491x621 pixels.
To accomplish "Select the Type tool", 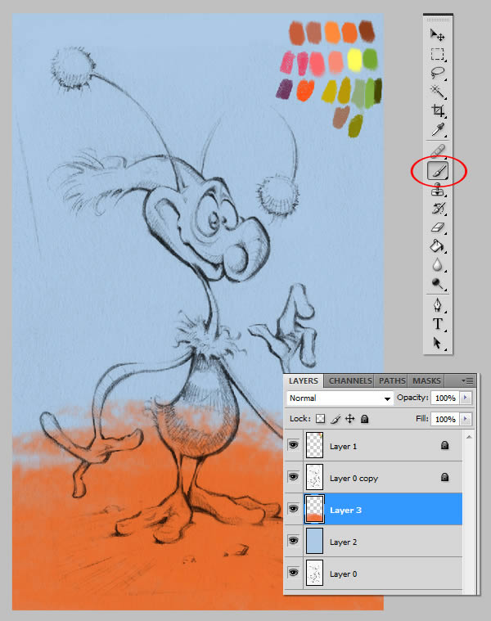I will coord(438,324).
